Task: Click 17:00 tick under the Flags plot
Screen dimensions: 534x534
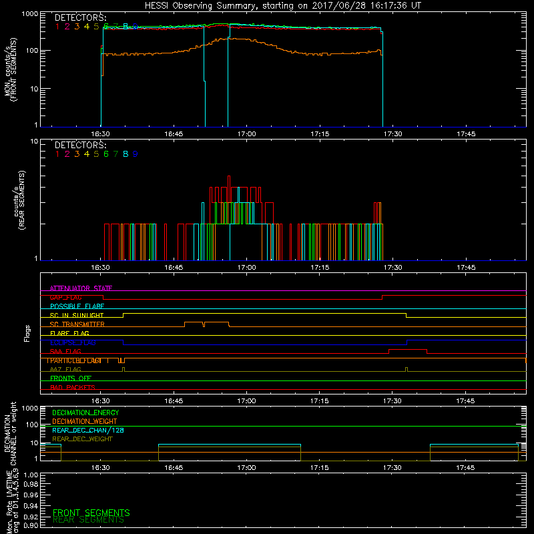Action: coord(246,401)
